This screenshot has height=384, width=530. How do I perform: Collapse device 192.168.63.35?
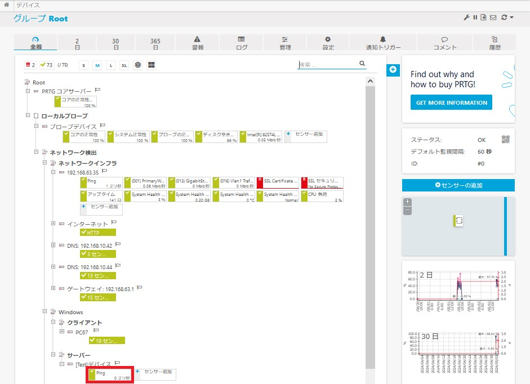[53, 172]
